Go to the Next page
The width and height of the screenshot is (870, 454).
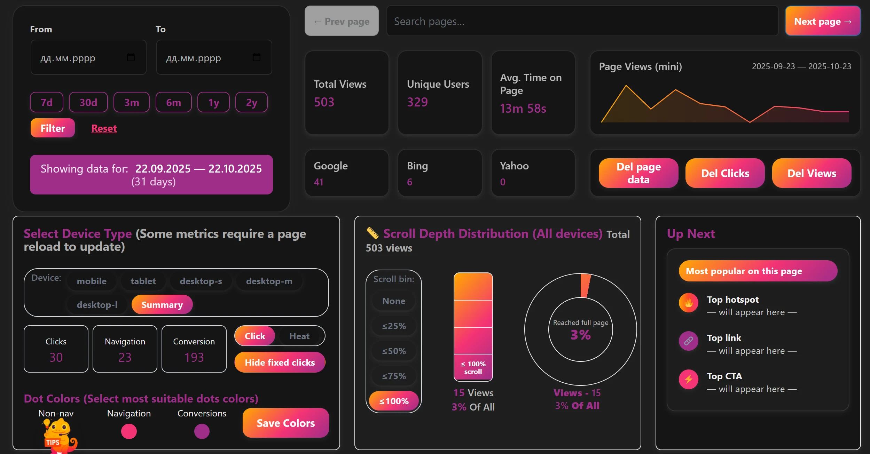click(822, 21)
